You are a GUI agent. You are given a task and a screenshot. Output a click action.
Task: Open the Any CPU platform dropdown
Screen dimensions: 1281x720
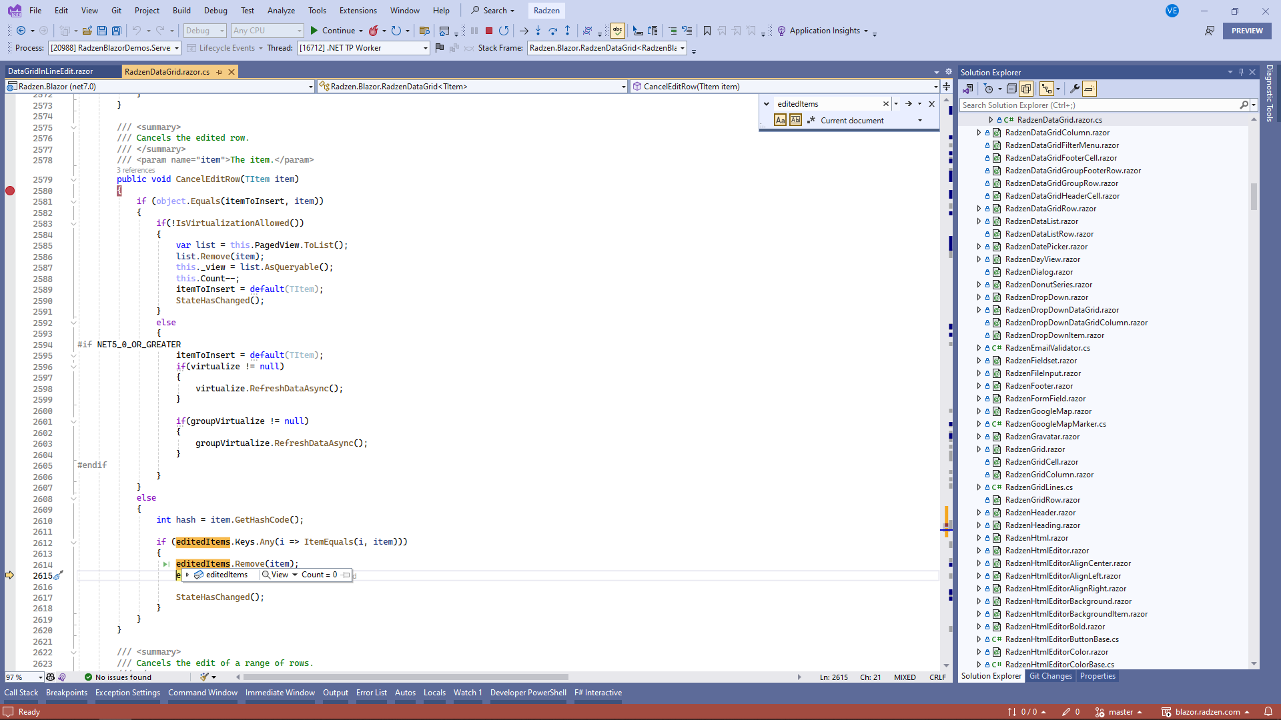click(268, 31)
